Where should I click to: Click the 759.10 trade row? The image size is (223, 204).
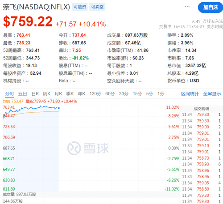[x=202, y=145]
